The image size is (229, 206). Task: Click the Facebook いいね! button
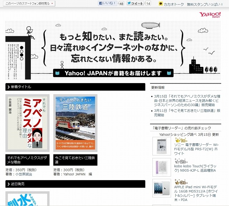coord(107,3)
